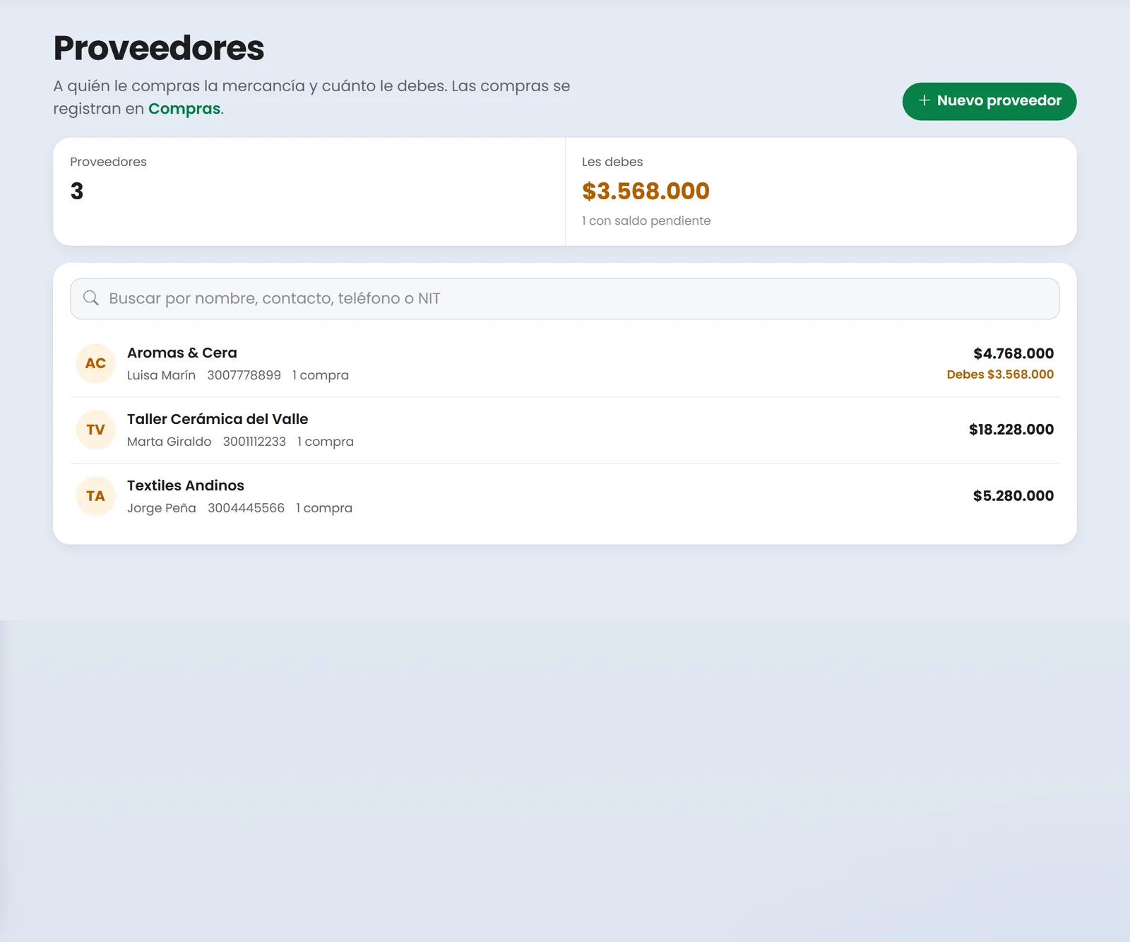Viewport: 1130px width, 942px height.
Task: Open the AC avatar for Aromas & Cera
Action: [x=95, y=363]
